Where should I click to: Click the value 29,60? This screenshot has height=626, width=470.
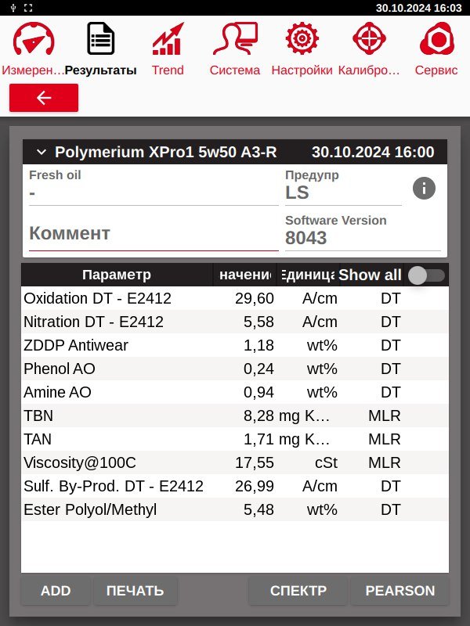[255, 299]
